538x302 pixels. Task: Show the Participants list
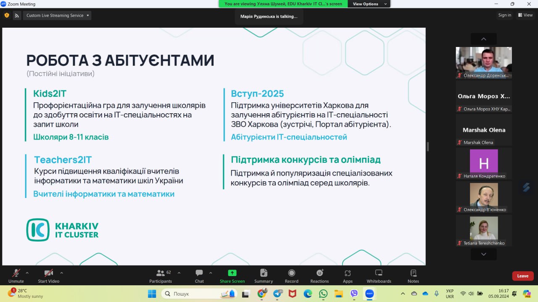coord(161,273)
